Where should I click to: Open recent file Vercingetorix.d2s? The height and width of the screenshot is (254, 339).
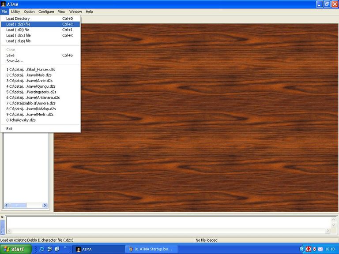[41, 92]
